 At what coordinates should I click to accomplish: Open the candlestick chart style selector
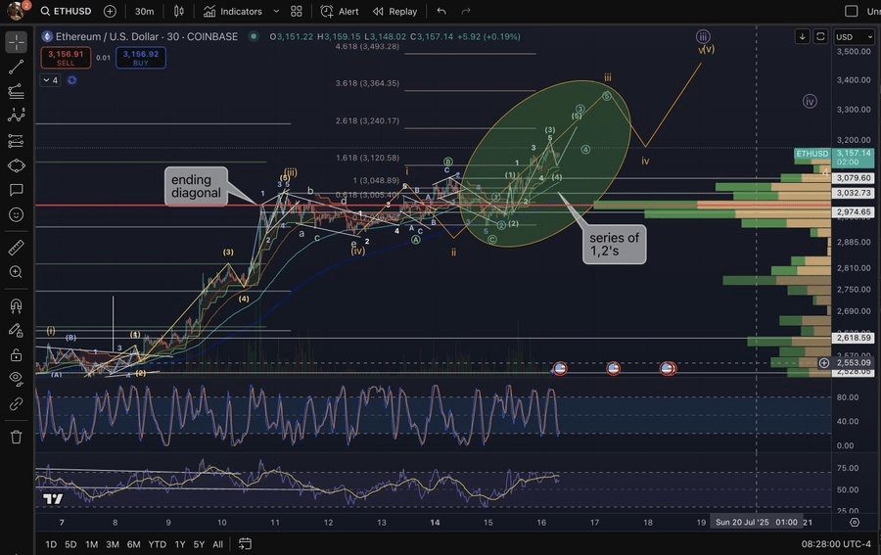point(178,11)
